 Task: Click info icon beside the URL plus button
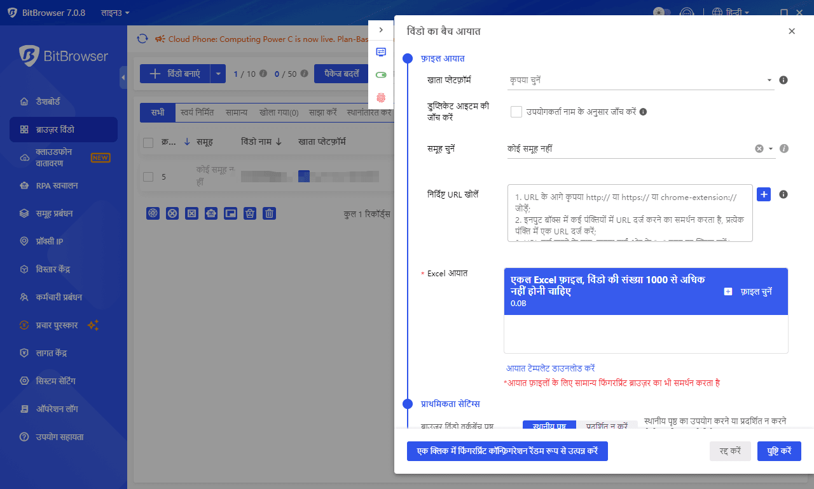pyautogui.click(x=783, y=194)
